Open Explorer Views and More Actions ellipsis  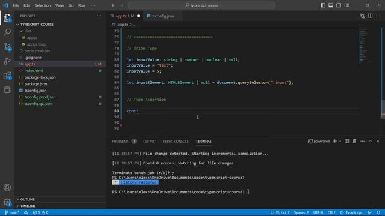click(99, 16)
